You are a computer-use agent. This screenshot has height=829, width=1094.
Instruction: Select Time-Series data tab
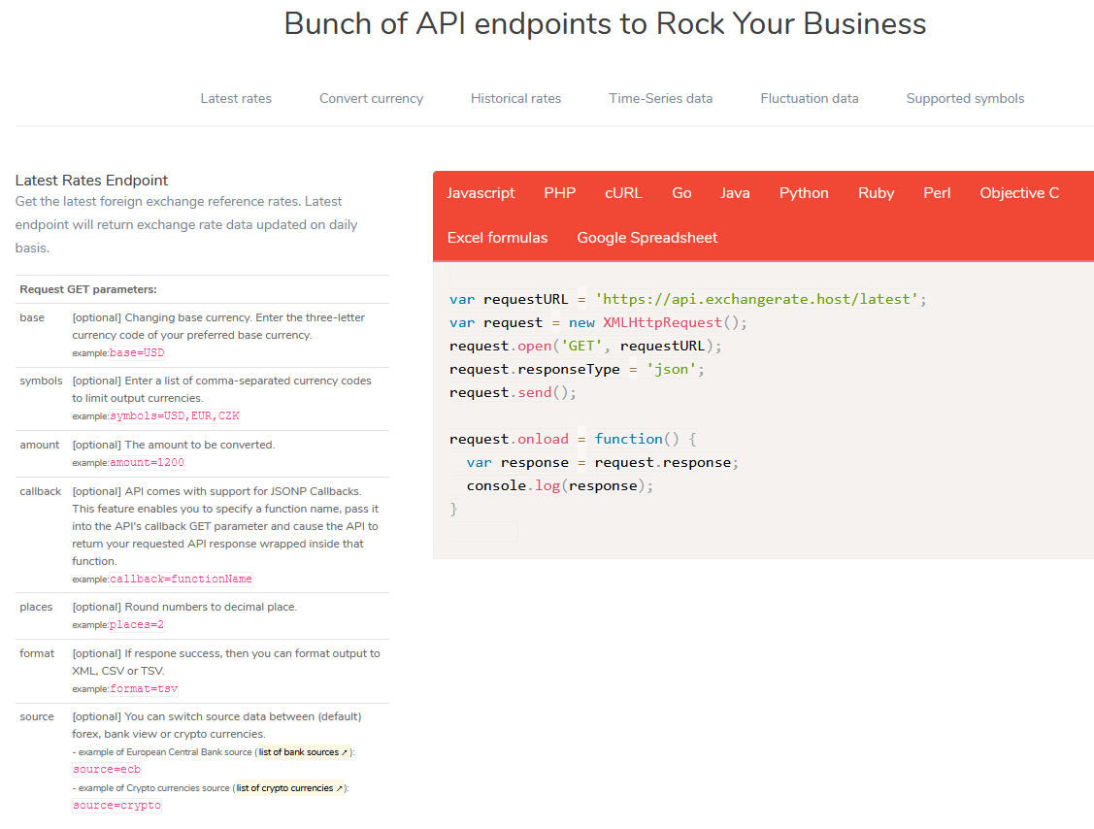click(661, 98)
